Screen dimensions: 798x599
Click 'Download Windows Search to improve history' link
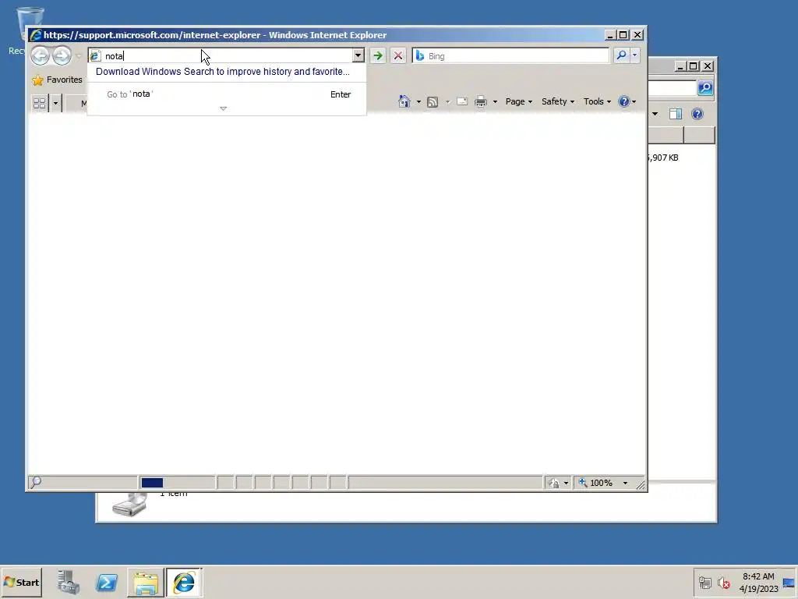(222, 72)
